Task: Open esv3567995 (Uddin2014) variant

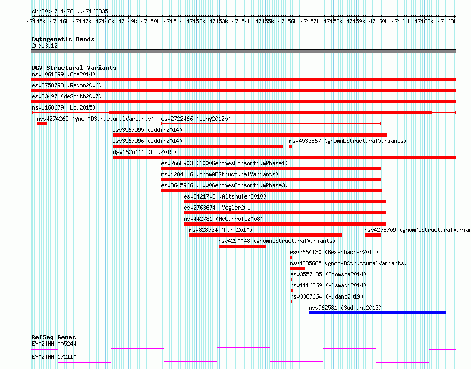Action: click(147, 130)
